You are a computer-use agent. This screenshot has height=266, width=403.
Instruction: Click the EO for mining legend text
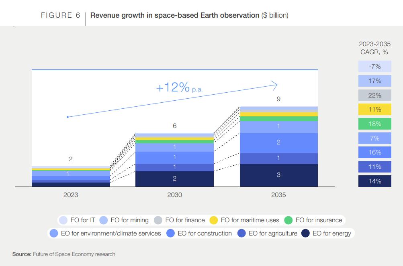pos(129,220)
